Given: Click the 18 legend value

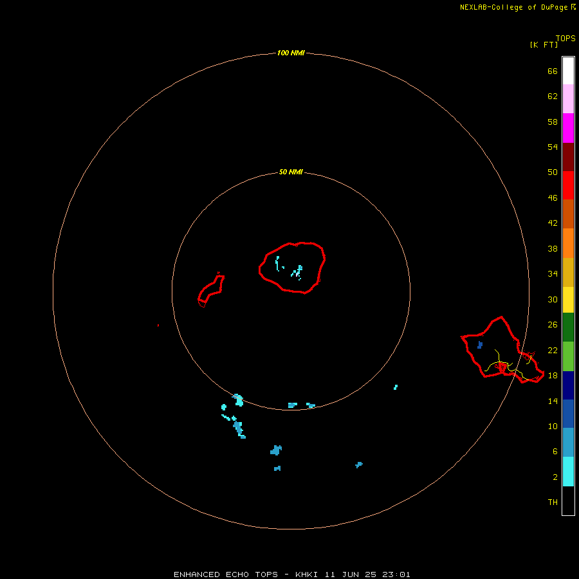Looking at the screenshot, I should (553, 376).
